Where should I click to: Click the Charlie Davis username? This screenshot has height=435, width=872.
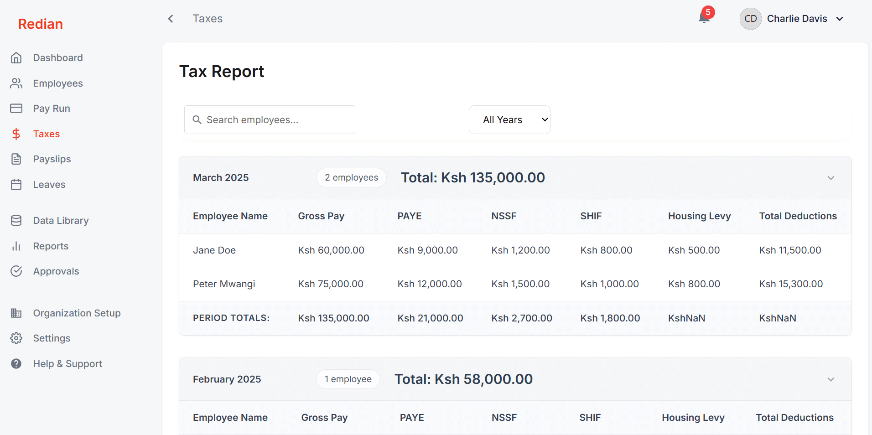point(797,19)
